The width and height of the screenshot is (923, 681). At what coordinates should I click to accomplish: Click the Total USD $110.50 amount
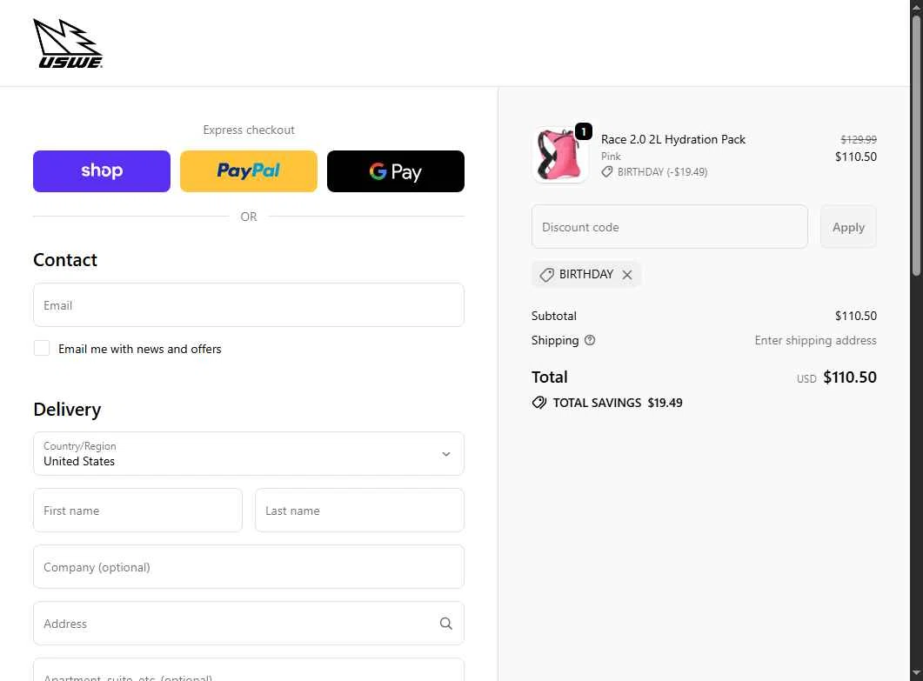click(849, 377)
